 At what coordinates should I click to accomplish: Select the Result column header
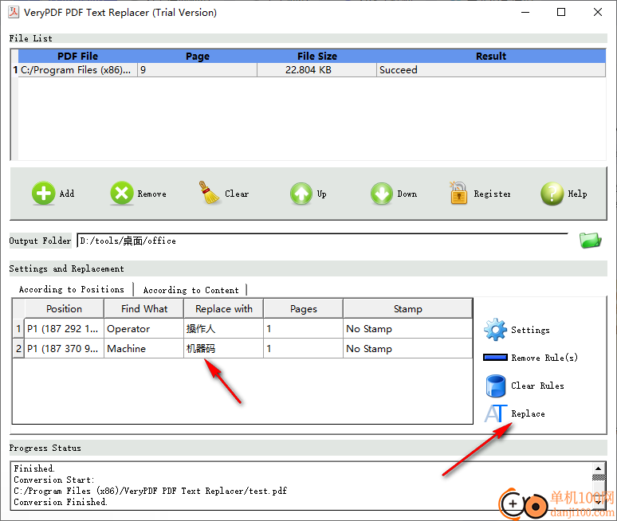click(x=491, y=57)
